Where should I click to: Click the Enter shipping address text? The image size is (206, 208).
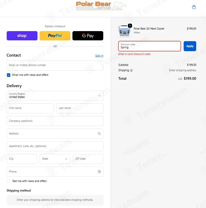(183, 70)
